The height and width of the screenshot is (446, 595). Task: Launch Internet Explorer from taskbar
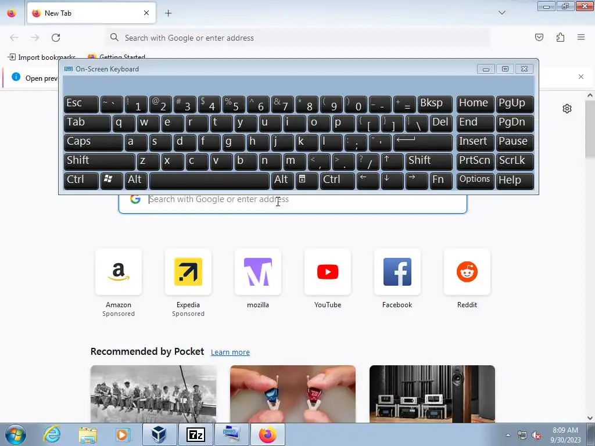[x=52, y=434]
